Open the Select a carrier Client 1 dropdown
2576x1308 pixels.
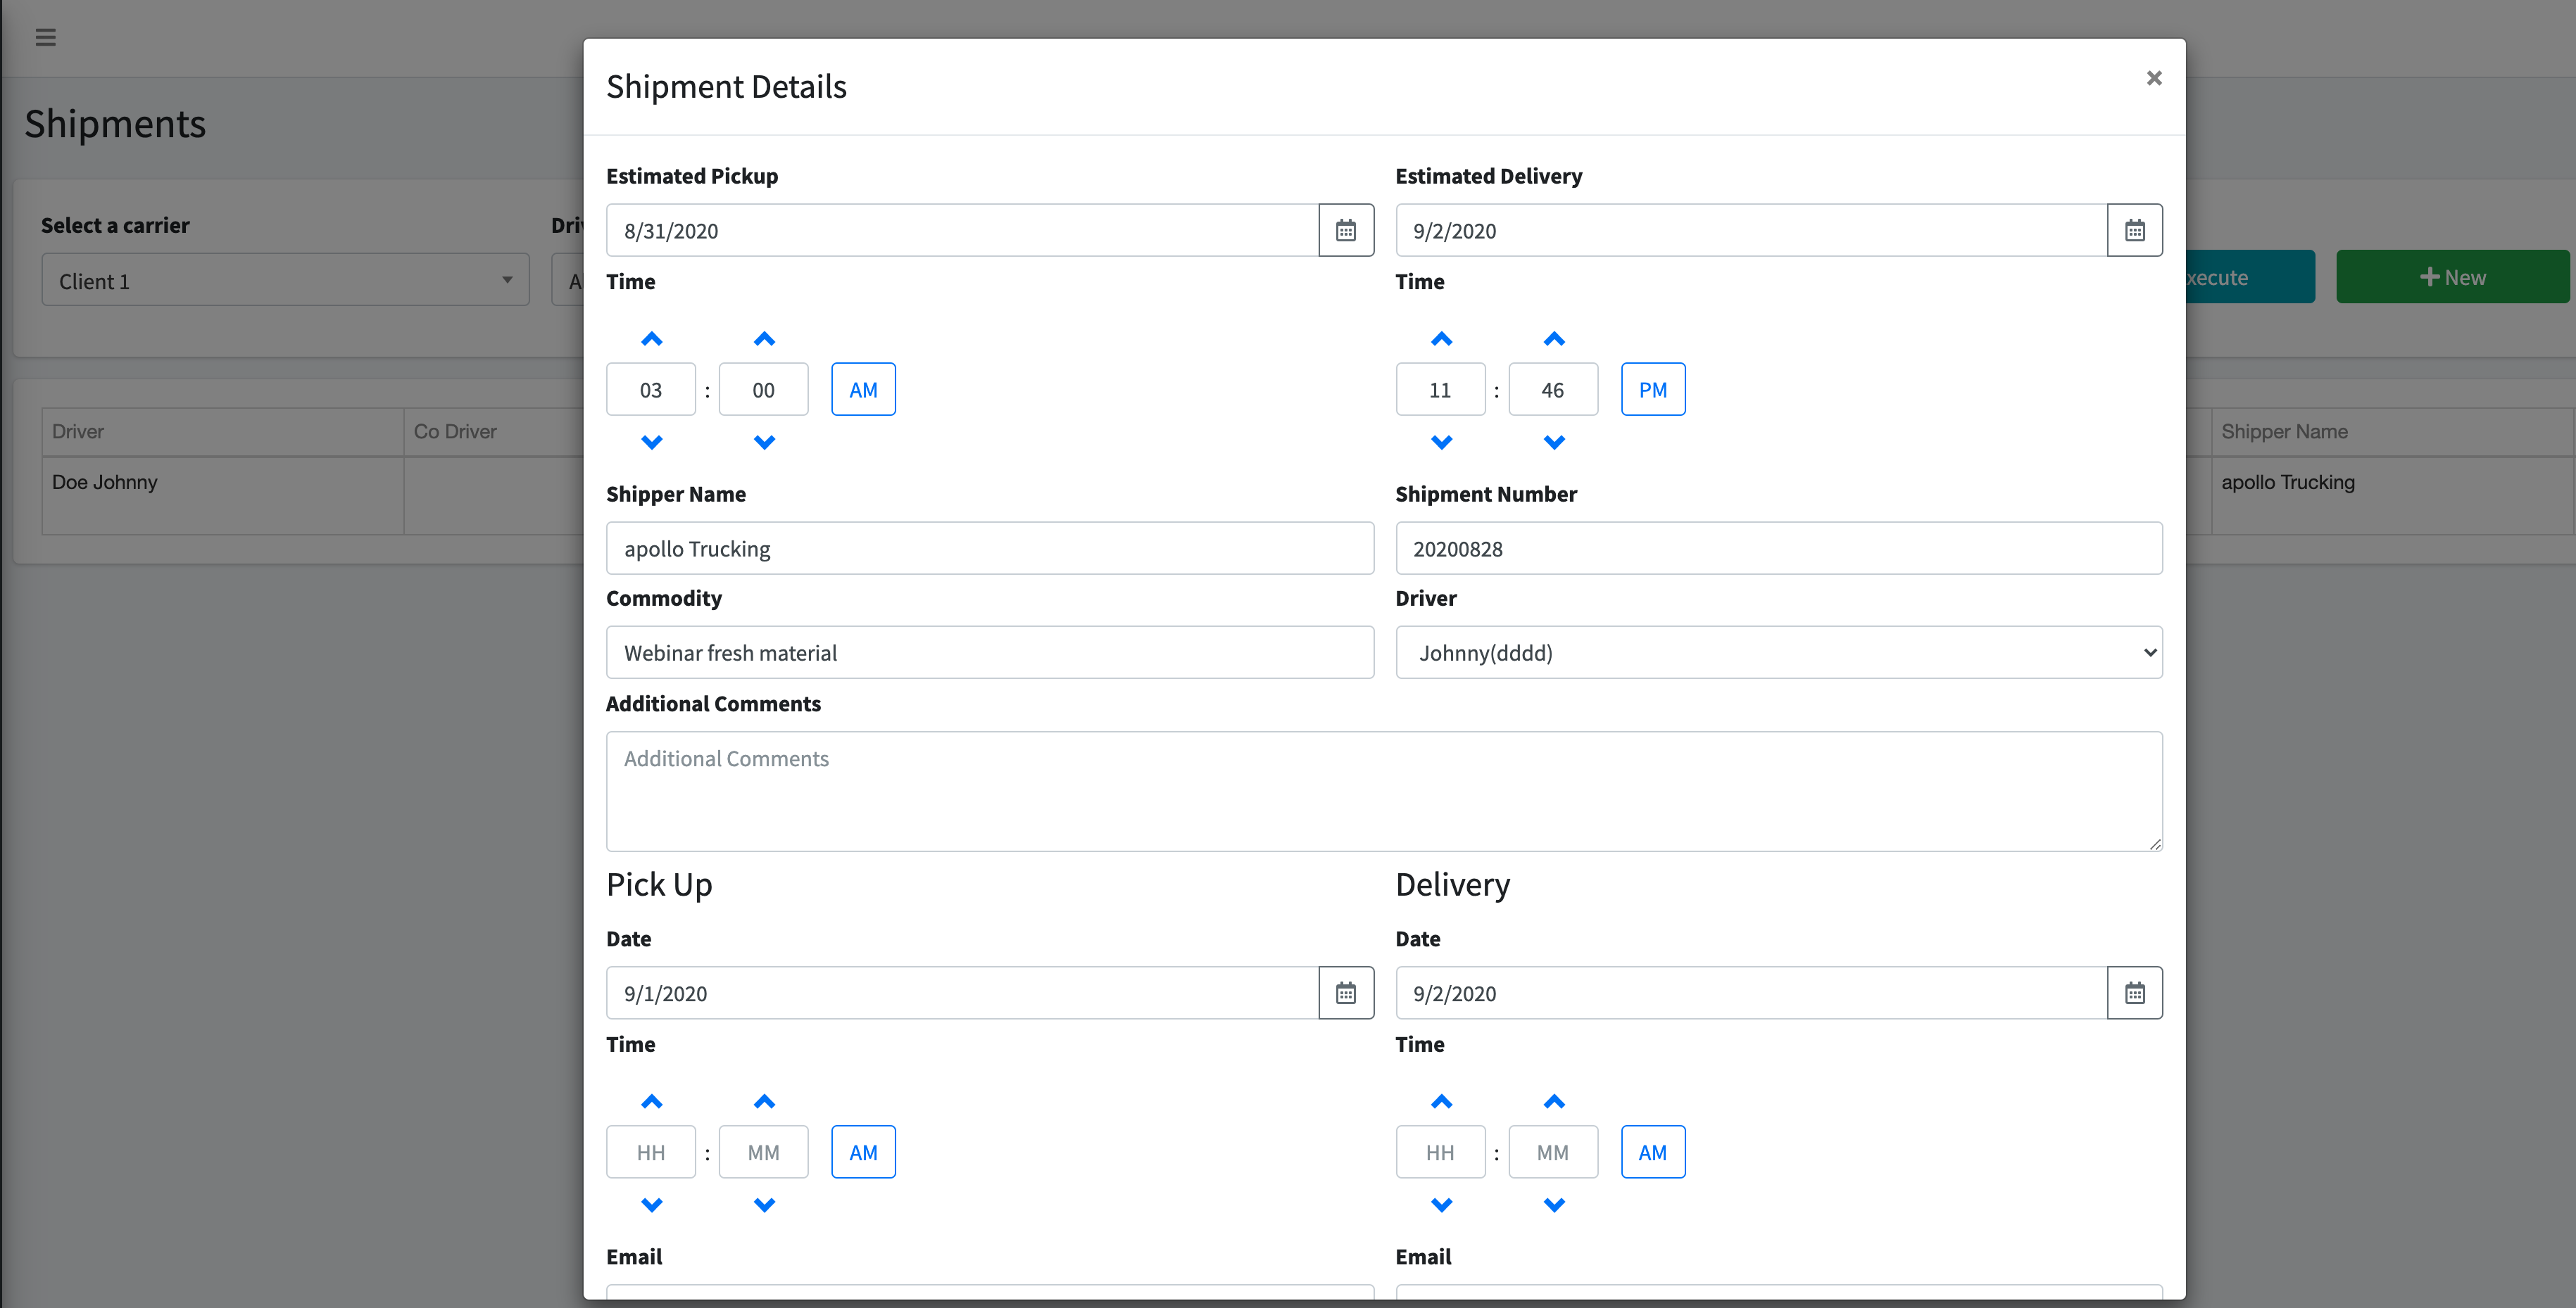coord(285,280)
